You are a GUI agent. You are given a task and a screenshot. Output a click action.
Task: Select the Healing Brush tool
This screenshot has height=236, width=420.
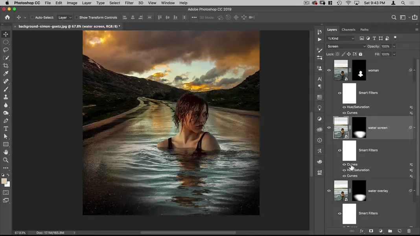[6, 81]
